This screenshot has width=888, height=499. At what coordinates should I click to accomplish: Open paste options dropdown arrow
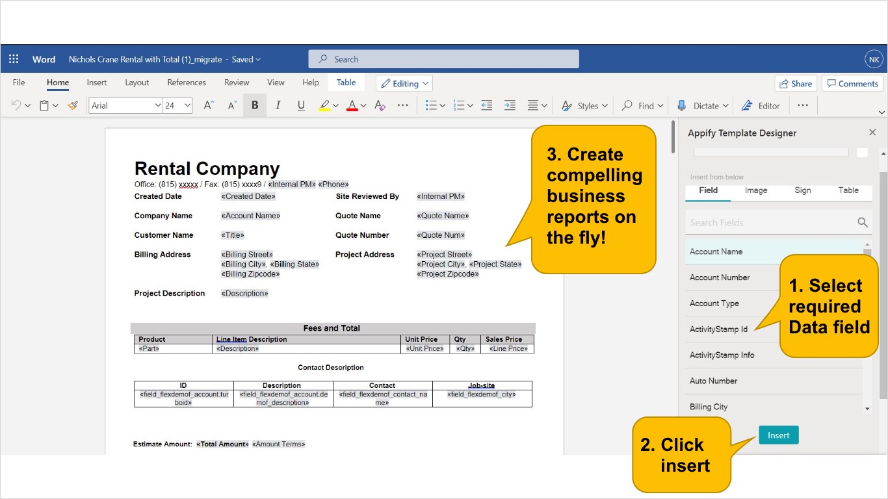click(x=55, y=106)
